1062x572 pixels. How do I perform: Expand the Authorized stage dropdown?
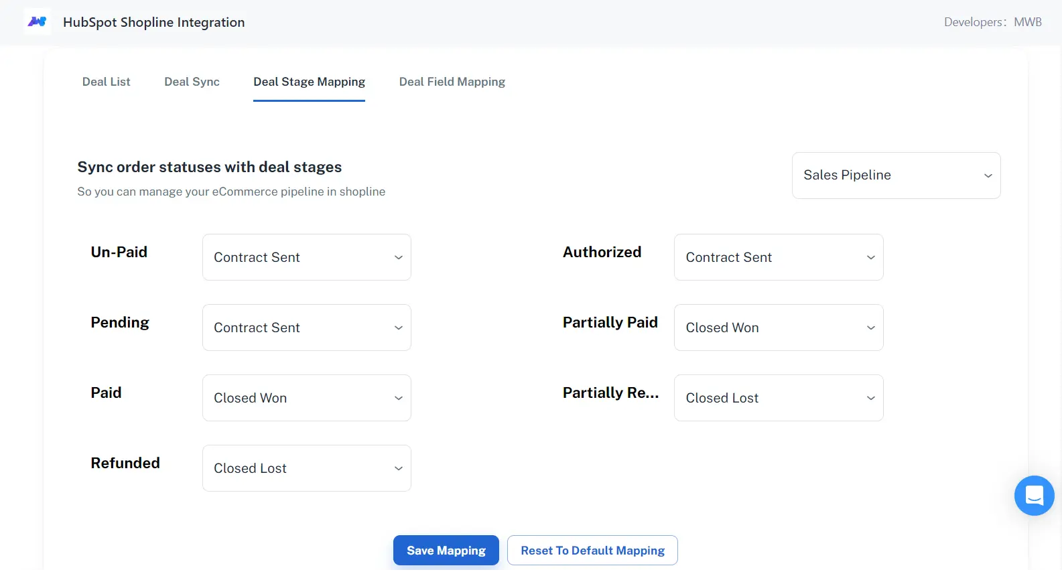(x=778, y=257)
